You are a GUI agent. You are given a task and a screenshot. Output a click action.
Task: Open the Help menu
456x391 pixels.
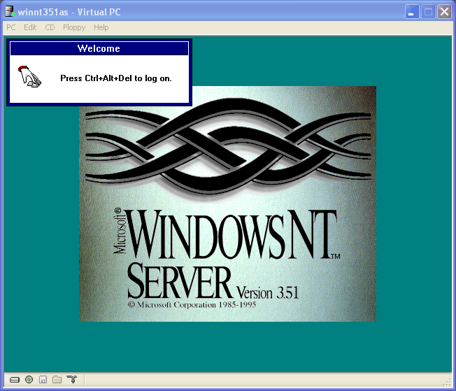tap(101, 27)
